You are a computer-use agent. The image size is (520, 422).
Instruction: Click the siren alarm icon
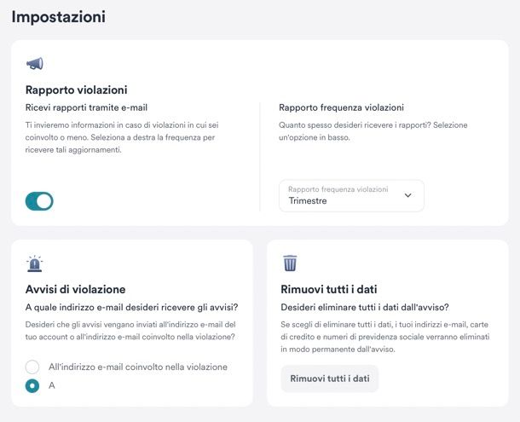click(x=34, y=263)
